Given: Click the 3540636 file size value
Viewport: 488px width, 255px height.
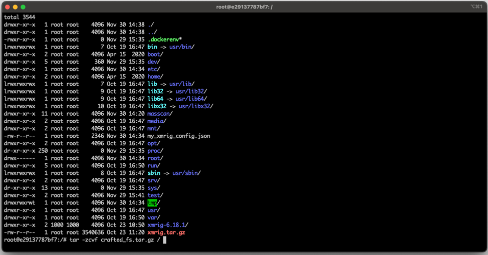Looking at the screenshot, I should pos(93,232).
